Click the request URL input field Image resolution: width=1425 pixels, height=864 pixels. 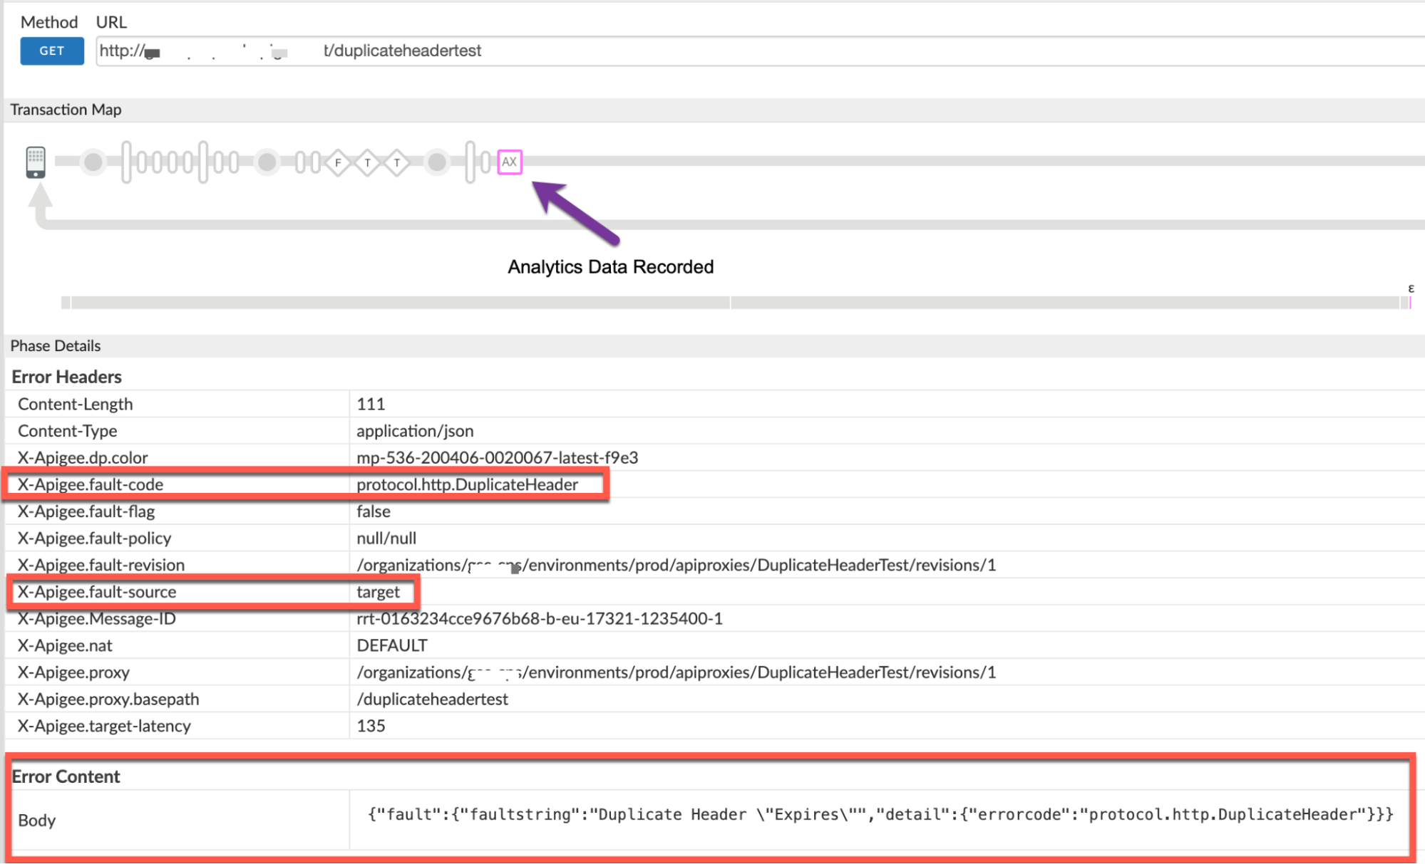pyautogui.click(x=713, y=51)
